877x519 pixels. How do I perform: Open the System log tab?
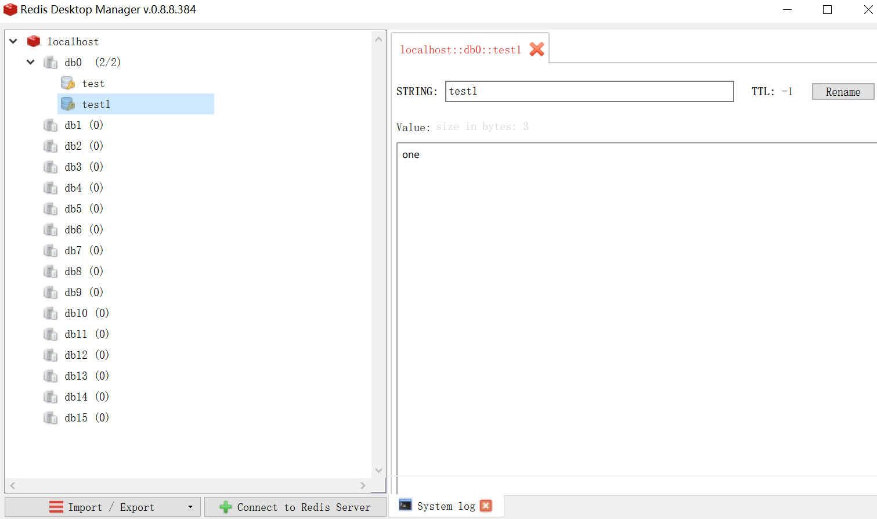[x=446, y=506]
